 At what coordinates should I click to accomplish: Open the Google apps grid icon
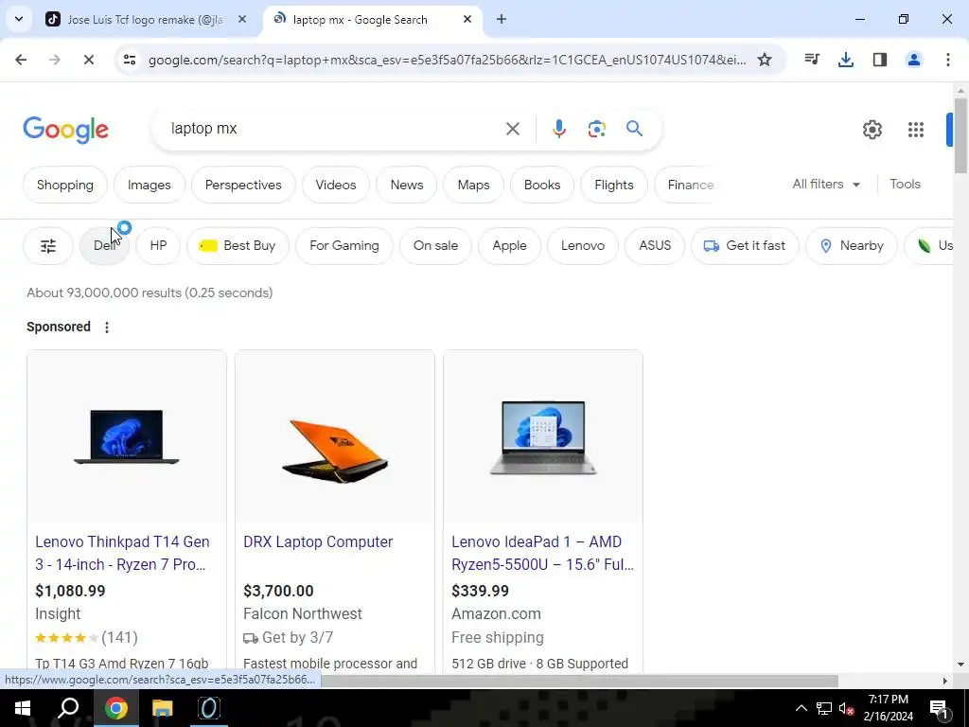915,129
